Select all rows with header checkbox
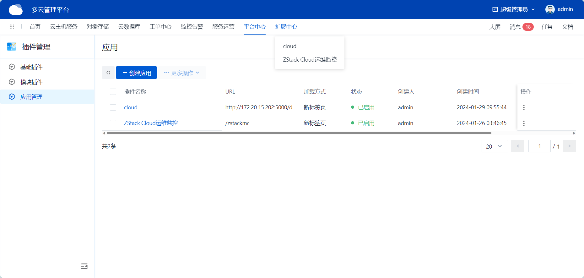 (113, 92)
